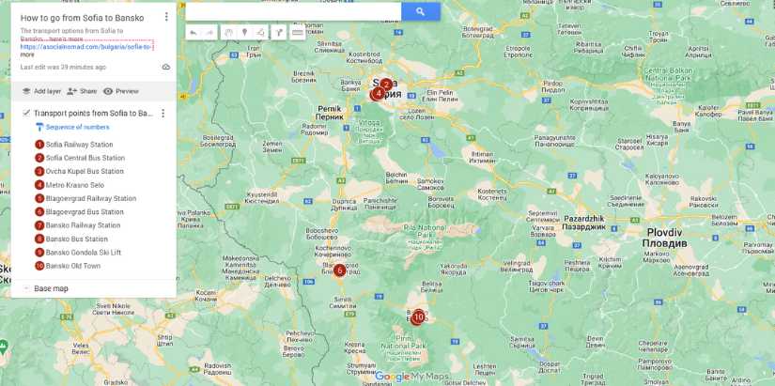The image size is (775, 386).
Task: Click the Share button
Action: coord(82,91)
